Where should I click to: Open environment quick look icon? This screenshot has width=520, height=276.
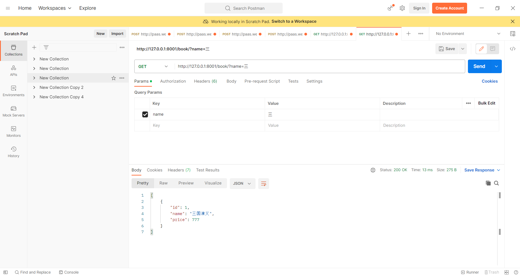click(513, 34)
